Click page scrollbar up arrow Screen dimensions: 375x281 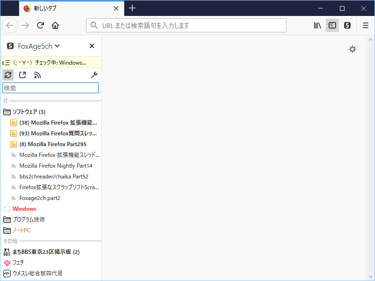click(370, 39)
